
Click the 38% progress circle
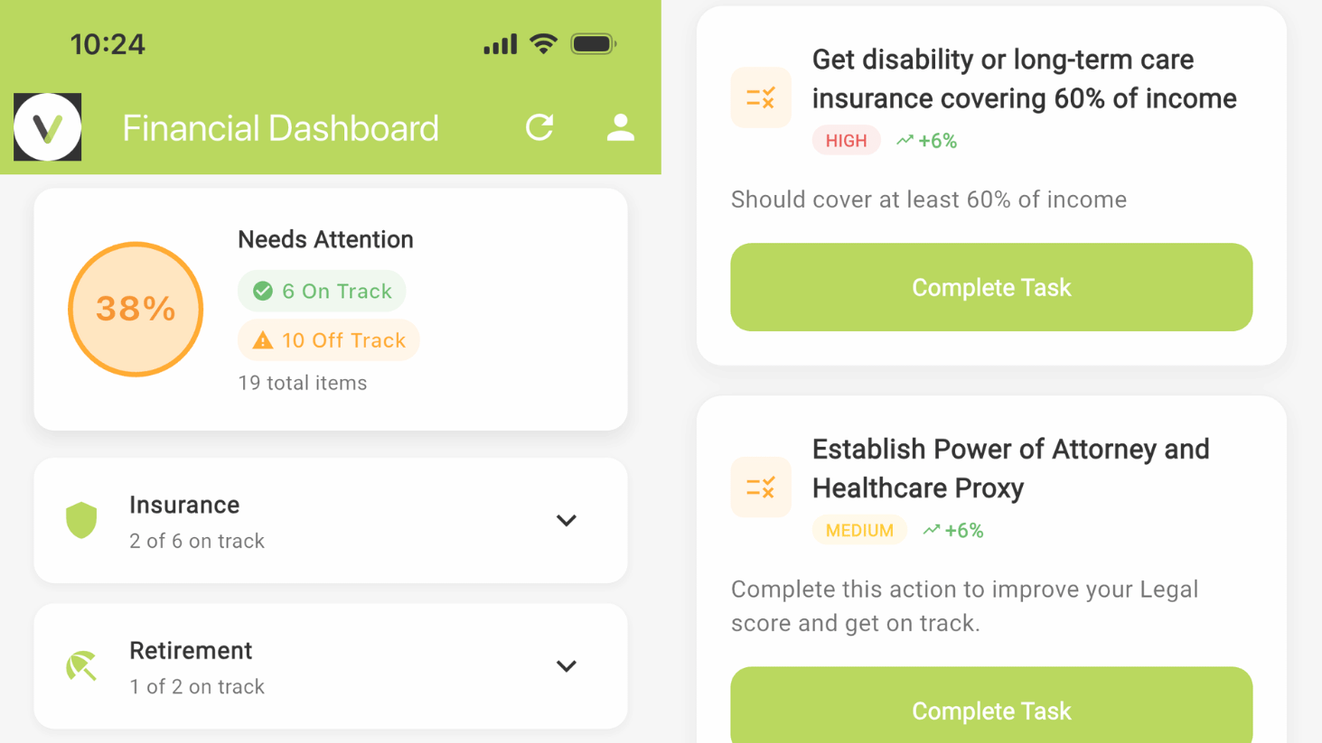tap(136, 309)
